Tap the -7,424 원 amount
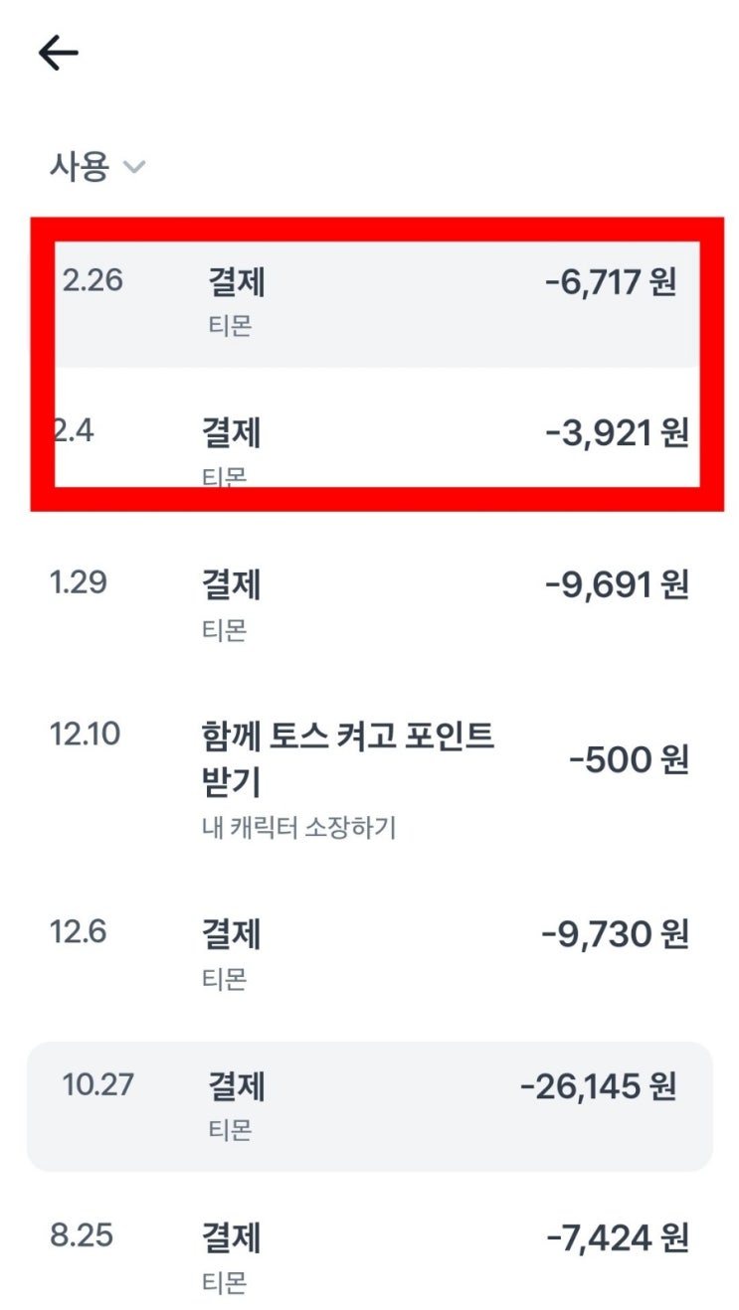Image resolution: width=739 pixels, height=1310 pixels. click(617, 1238)
